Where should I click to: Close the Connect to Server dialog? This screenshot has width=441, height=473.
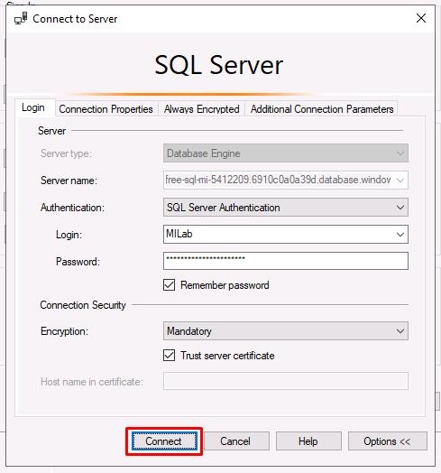point(421,18)
